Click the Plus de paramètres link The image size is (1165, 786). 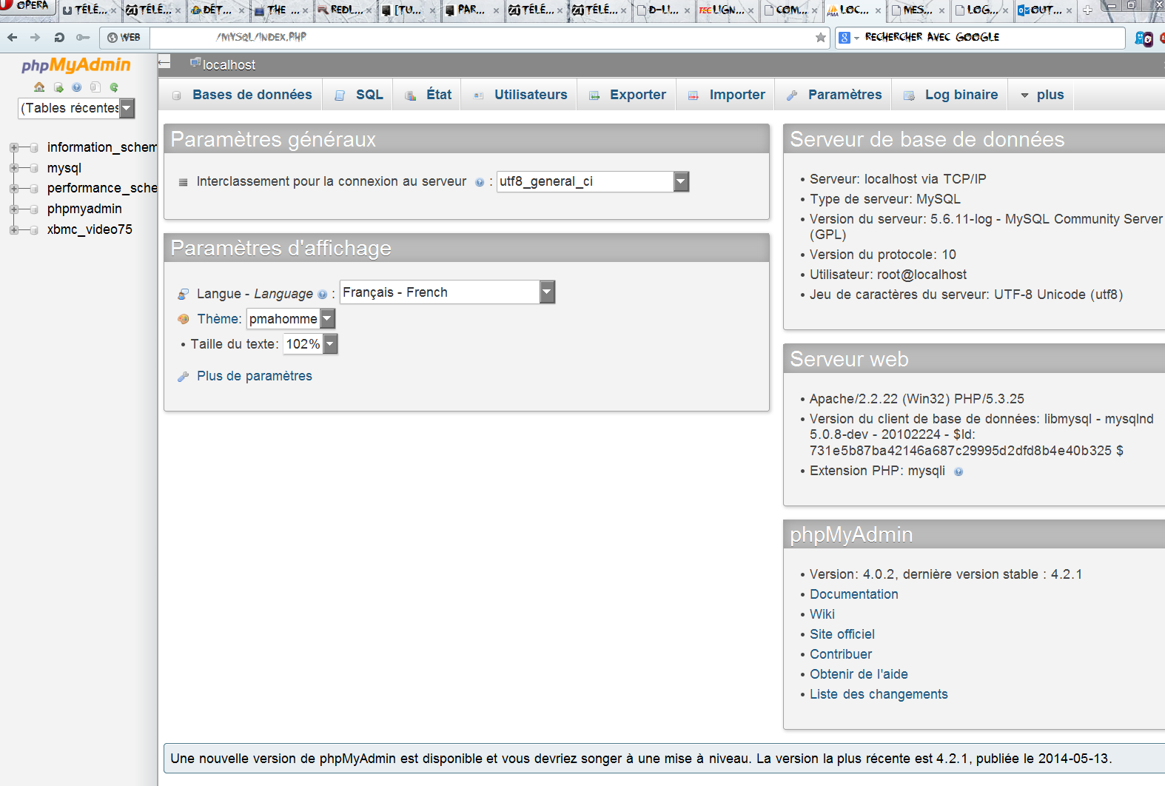pyautogui.click(x=255, y=376)
